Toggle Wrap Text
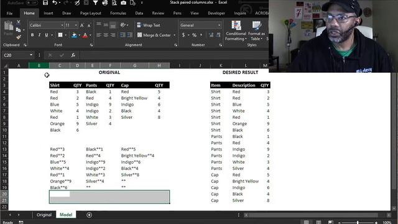398x224 pixels. tap(149, 25)
